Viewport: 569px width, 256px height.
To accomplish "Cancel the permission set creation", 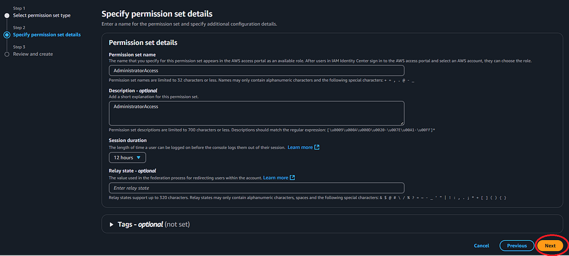I will (481, 246).
